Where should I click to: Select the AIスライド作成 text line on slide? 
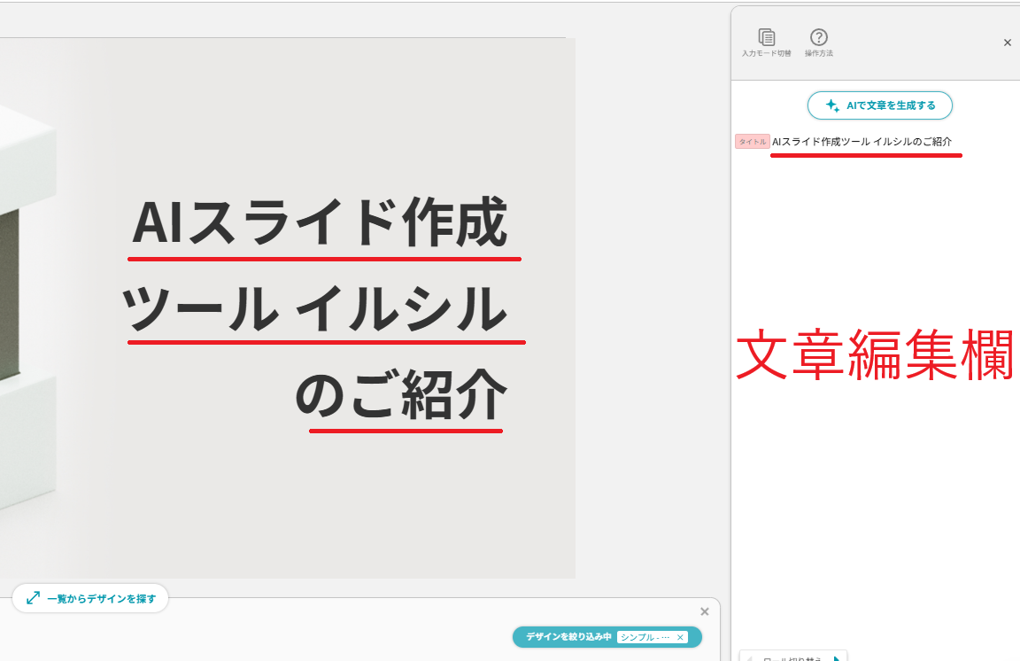click(x=320, y=222)
